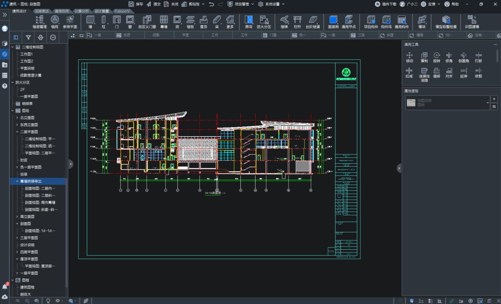Screen dimensions: 501x304
Task: Select the 柱 column tool
Action: (103, 22)
